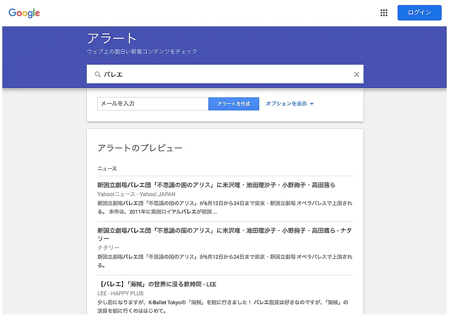This screenshot has height=323, width=449.
Task: Clear the search with the X icon
Action: [x=357, y=74]
